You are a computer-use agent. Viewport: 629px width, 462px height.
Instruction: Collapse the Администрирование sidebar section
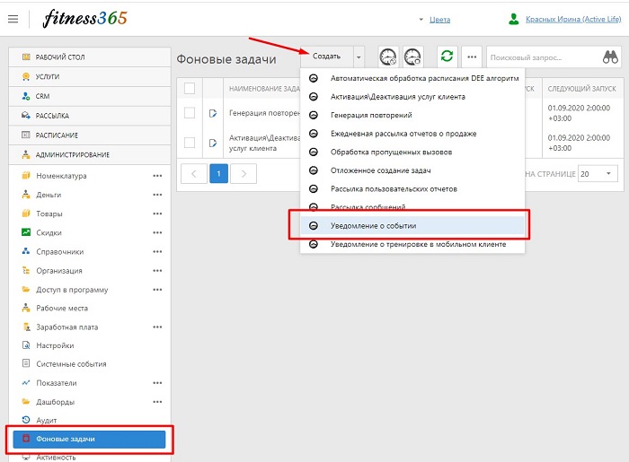pos(90,154)
